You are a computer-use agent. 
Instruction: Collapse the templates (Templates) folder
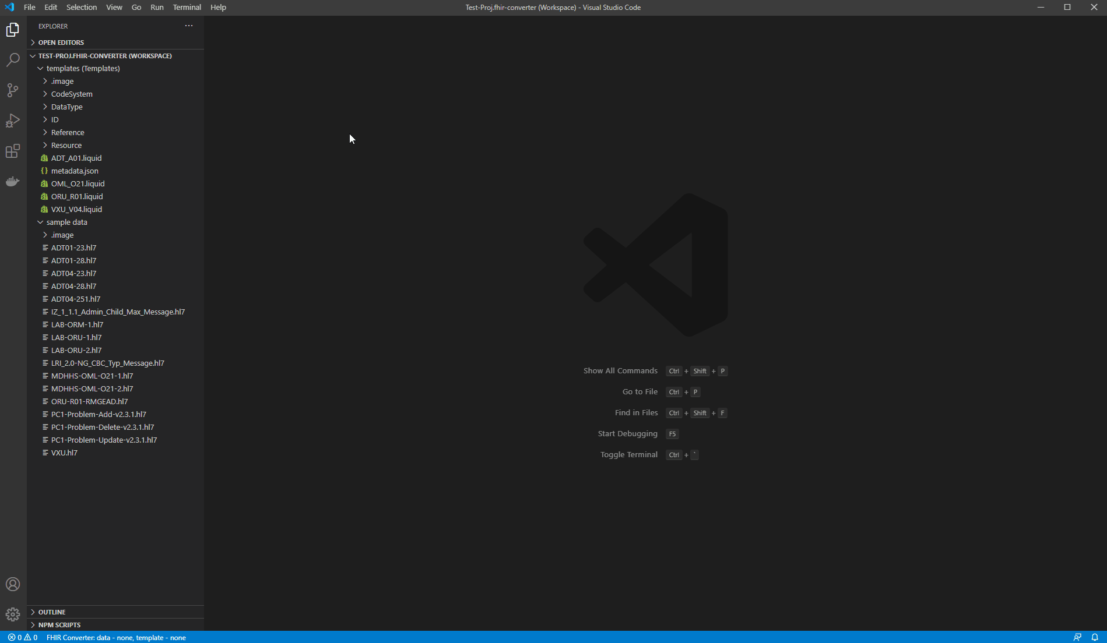pos(115,68)
